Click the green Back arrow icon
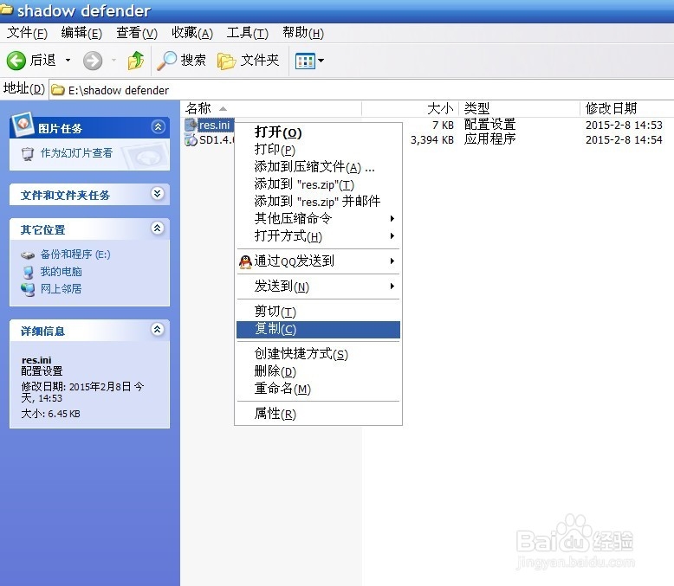This screenshot has width=674, height=586. [x=16, y=60]
